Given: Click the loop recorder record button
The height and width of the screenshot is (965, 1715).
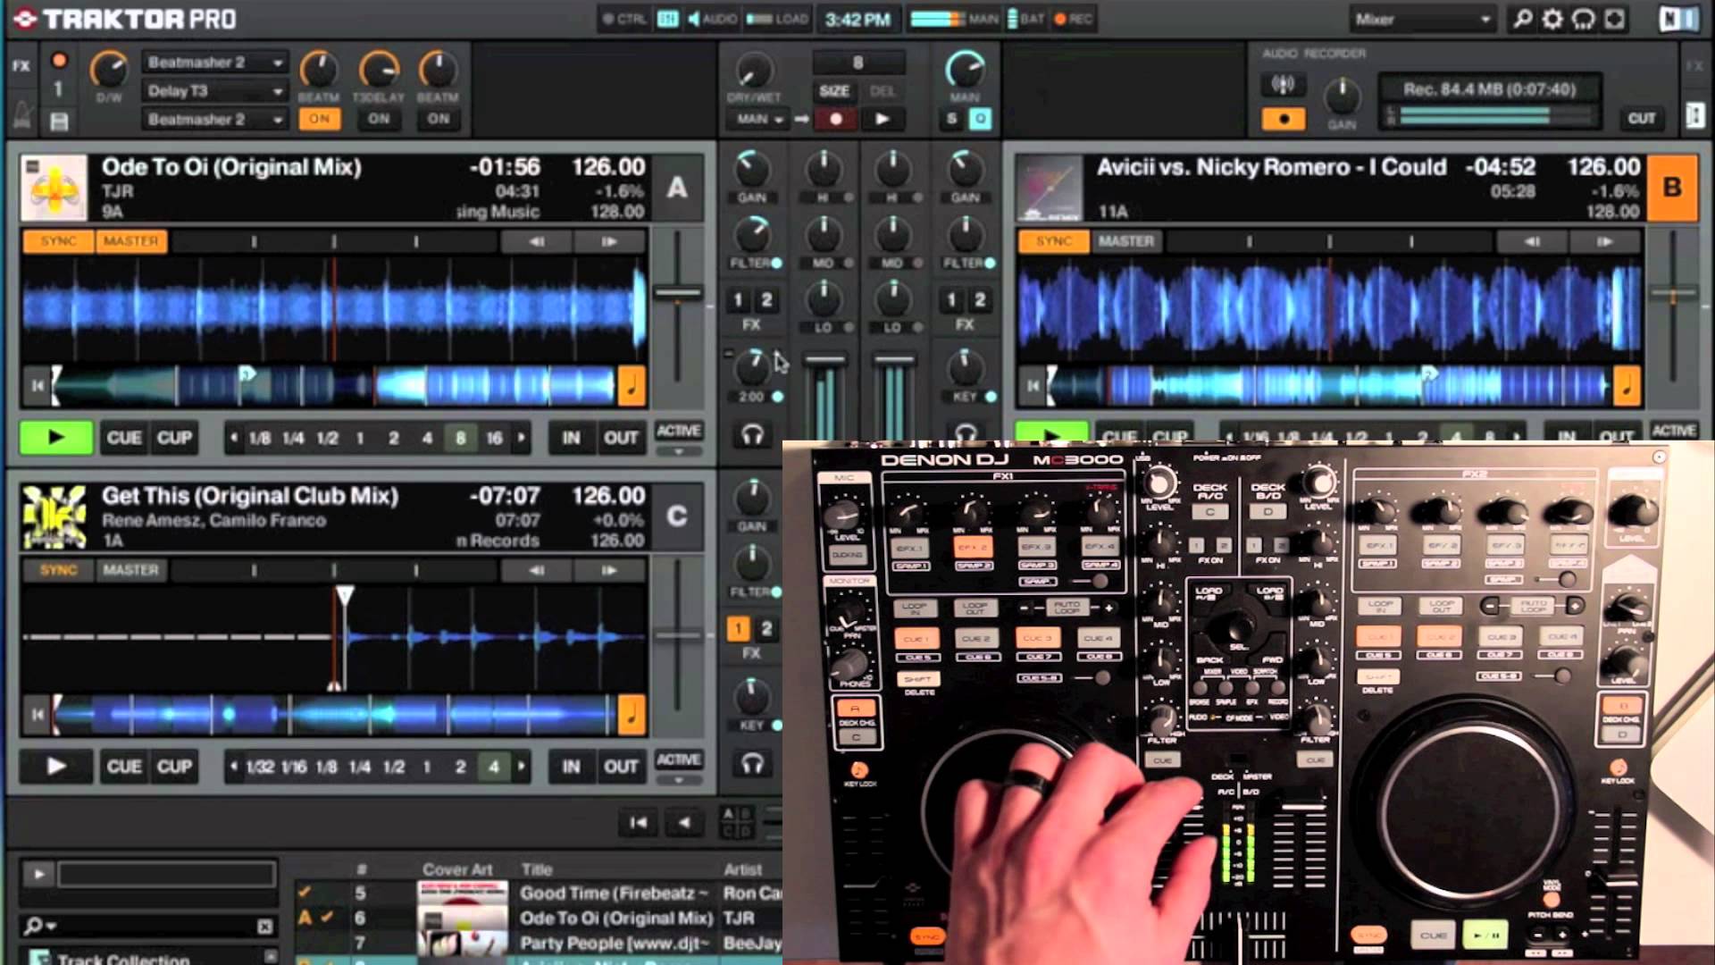Looking at the screenshot, I should [x=836, y=119].
